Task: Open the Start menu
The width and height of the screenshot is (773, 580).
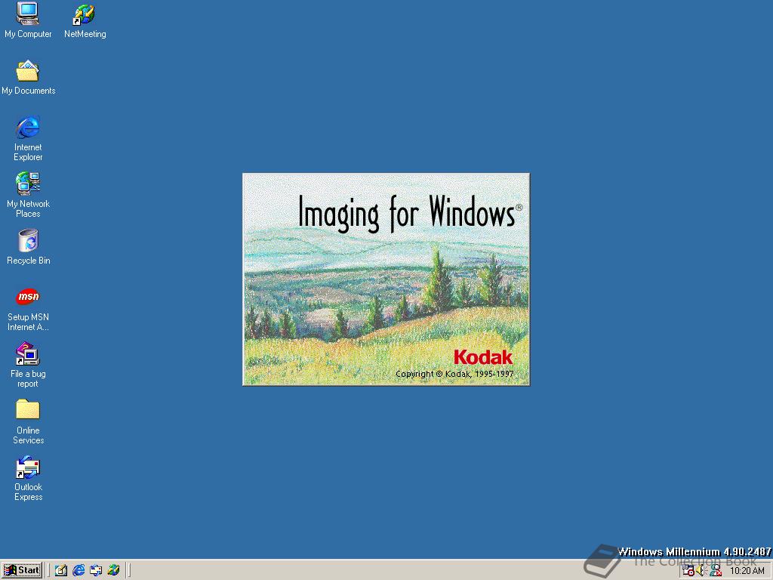Action: pyautogui.click(x=22, y=570)
